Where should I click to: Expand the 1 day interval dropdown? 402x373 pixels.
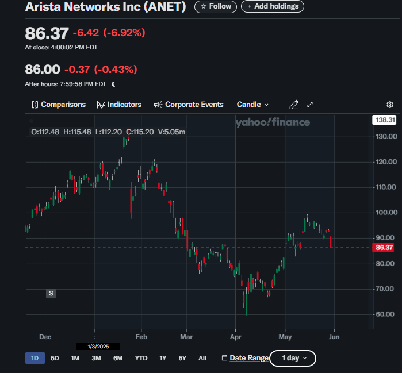292,358
